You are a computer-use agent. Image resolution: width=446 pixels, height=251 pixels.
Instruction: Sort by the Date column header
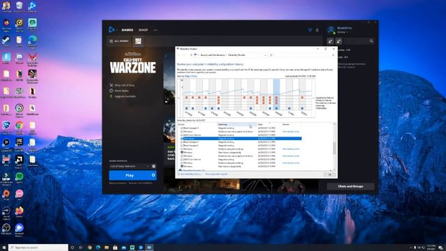tap(269, 124)
